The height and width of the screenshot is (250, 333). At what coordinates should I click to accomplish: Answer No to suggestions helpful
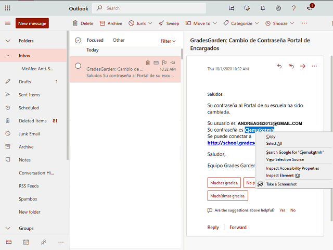point(293,210)
